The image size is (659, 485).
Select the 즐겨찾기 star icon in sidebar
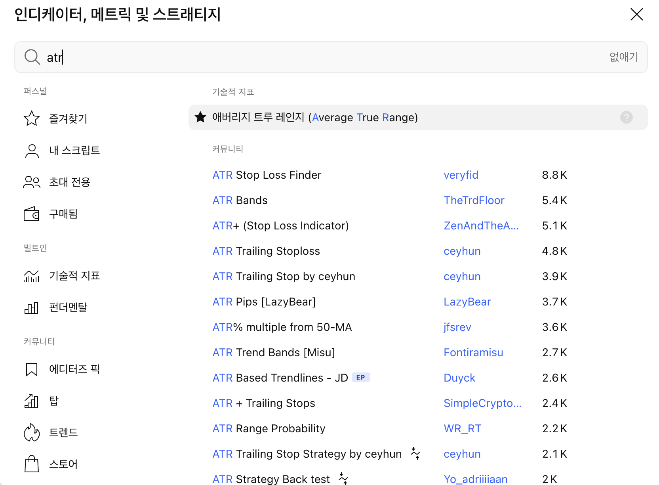(31, 118)
